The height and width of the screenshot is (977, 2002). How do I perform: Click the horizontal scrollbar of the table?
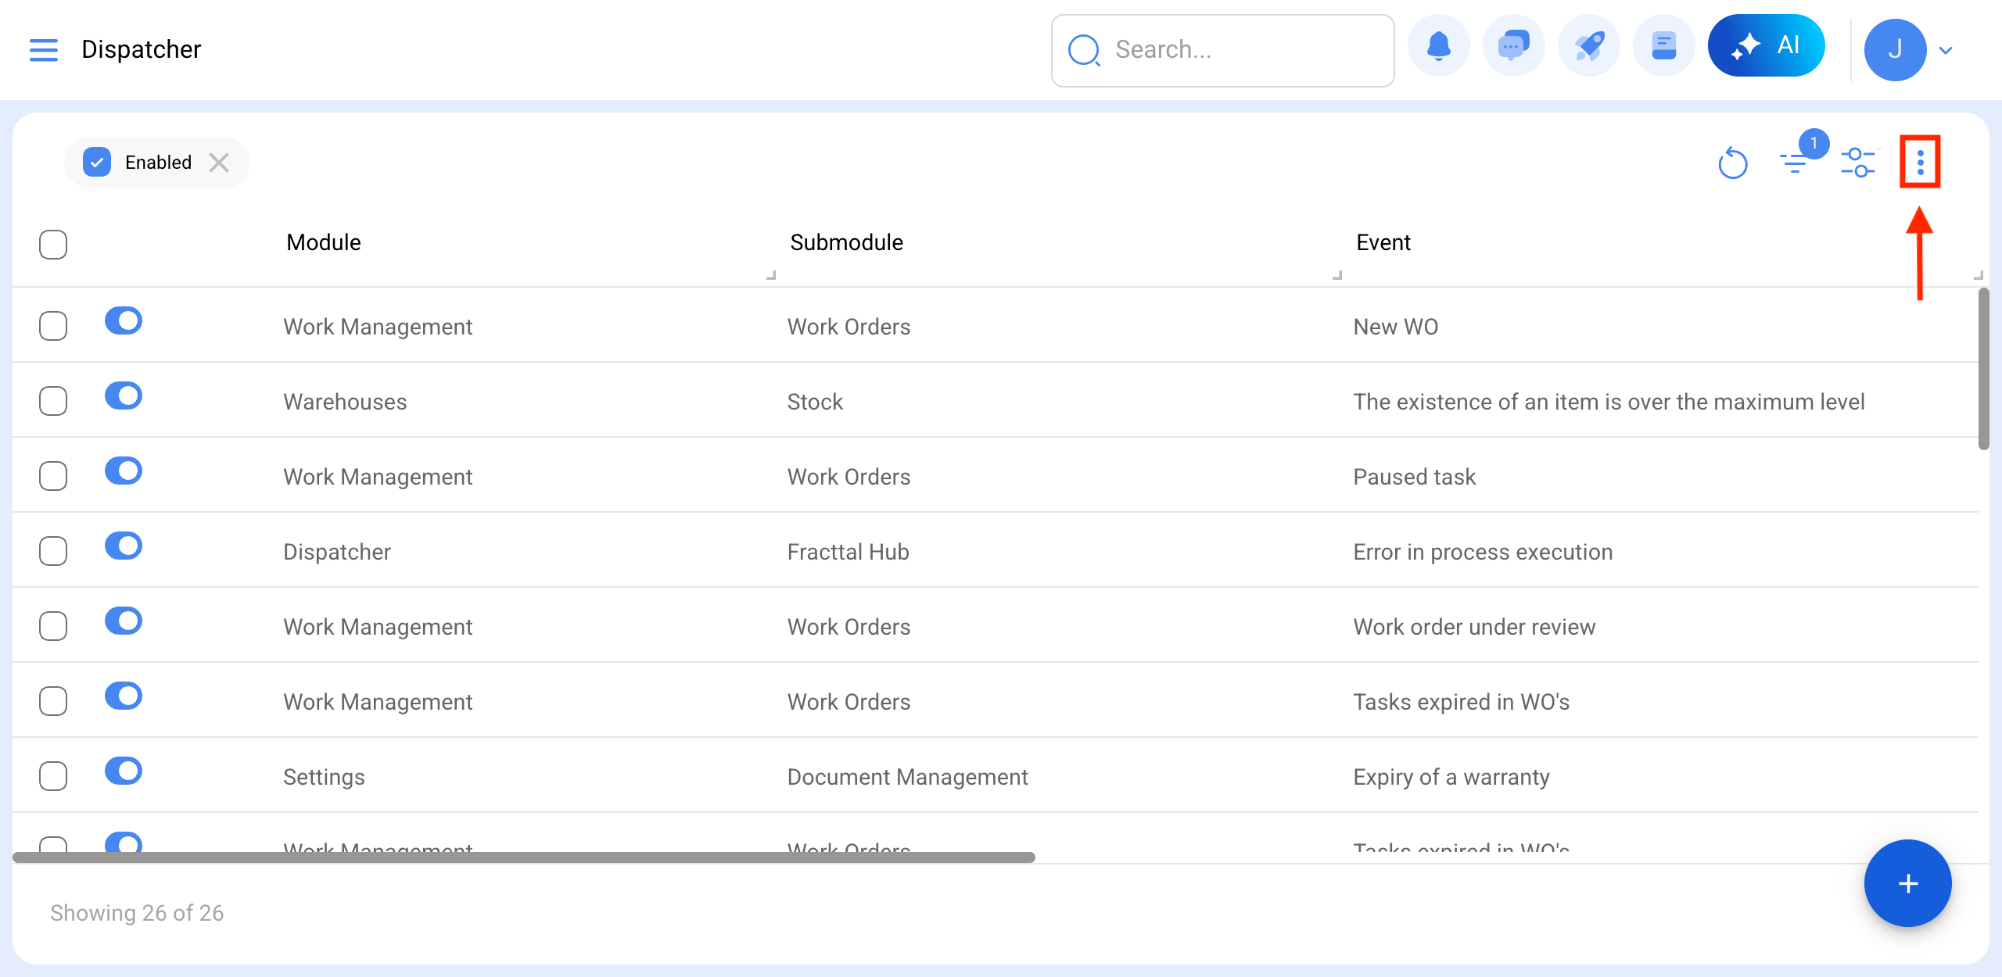tap(524, 857)
